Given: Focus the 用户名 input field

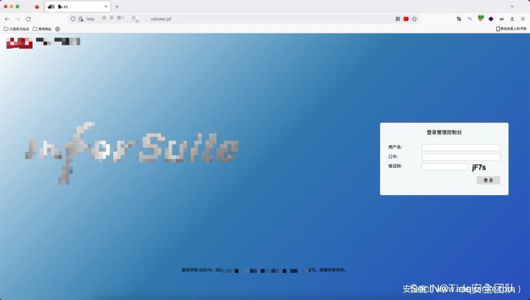Looking at the screenshot, I should coord(461,148).
